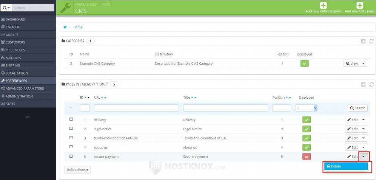Open the Dashboard sidebar menu
The width and height of the screenshot is (376, 180).
[x=28, y=19]
